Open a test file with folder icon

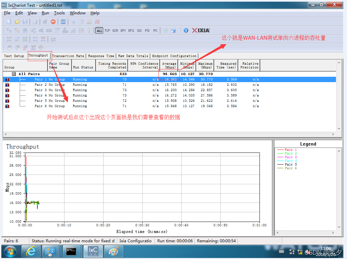tap(17, 22)
